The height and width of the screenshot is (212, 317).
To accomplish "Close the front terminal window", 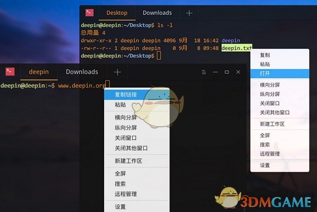I will (238, 72).
